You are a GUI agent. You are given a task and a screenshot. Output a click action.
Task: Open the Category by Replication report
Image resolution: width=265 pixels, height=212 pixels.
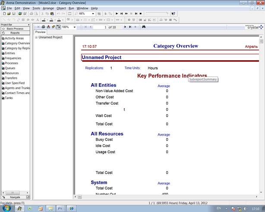(16, 48)
